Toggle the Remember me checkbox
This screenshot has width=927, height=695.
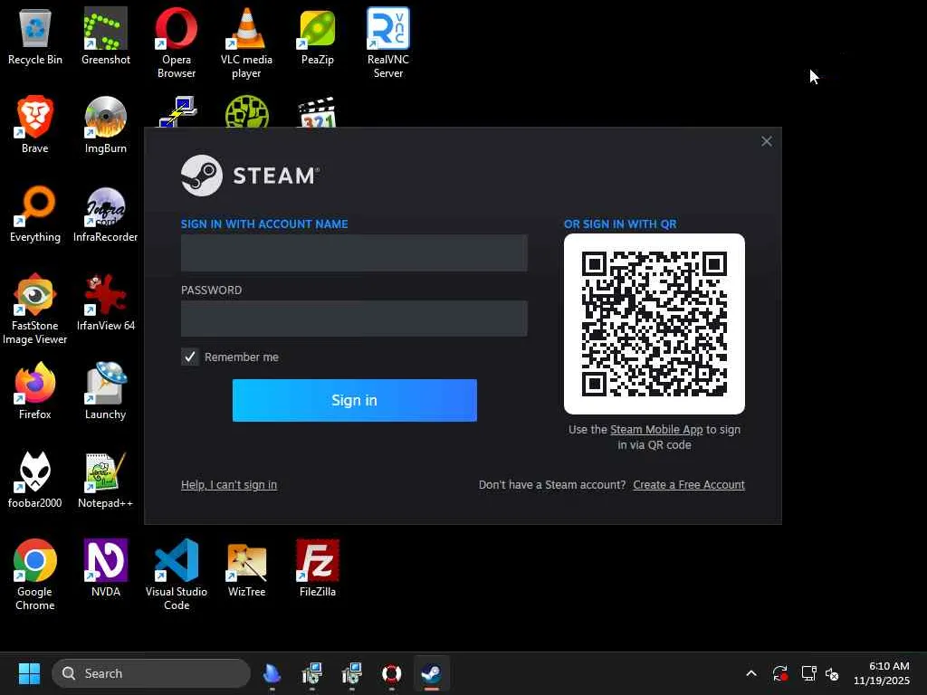tap(190, 357)
